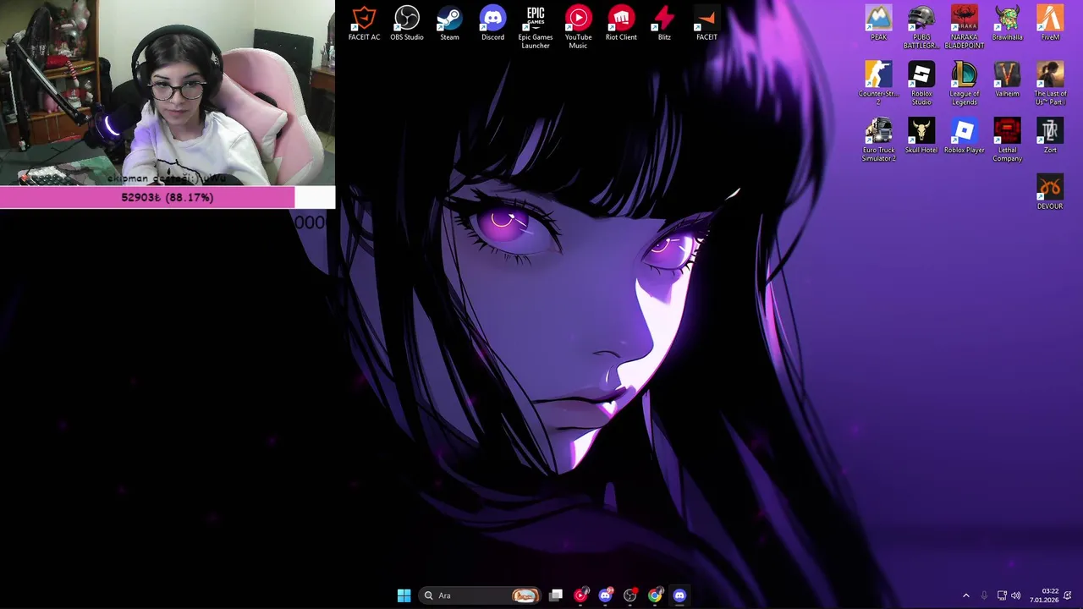1083x609 pixels.
Task: Open the Riot Client shortcut
Action: [621, 24]
